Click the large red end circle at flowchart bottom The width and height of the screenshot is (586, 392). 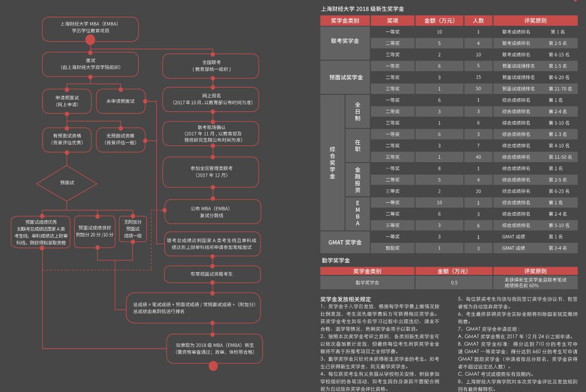pos(213,366)
